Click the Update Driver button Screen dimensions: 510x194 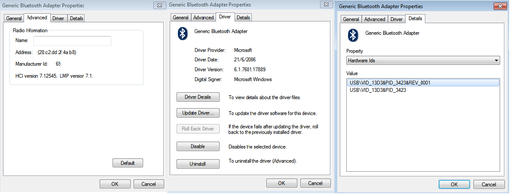198,113
